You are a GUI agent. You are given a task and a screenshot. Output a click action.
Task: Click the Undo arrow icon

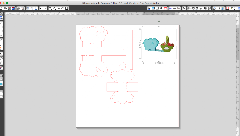point(41,8)
